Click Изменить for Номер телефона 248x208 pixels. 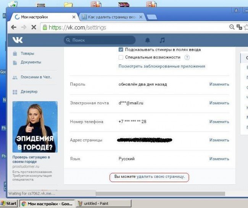(x=219, y=122)
